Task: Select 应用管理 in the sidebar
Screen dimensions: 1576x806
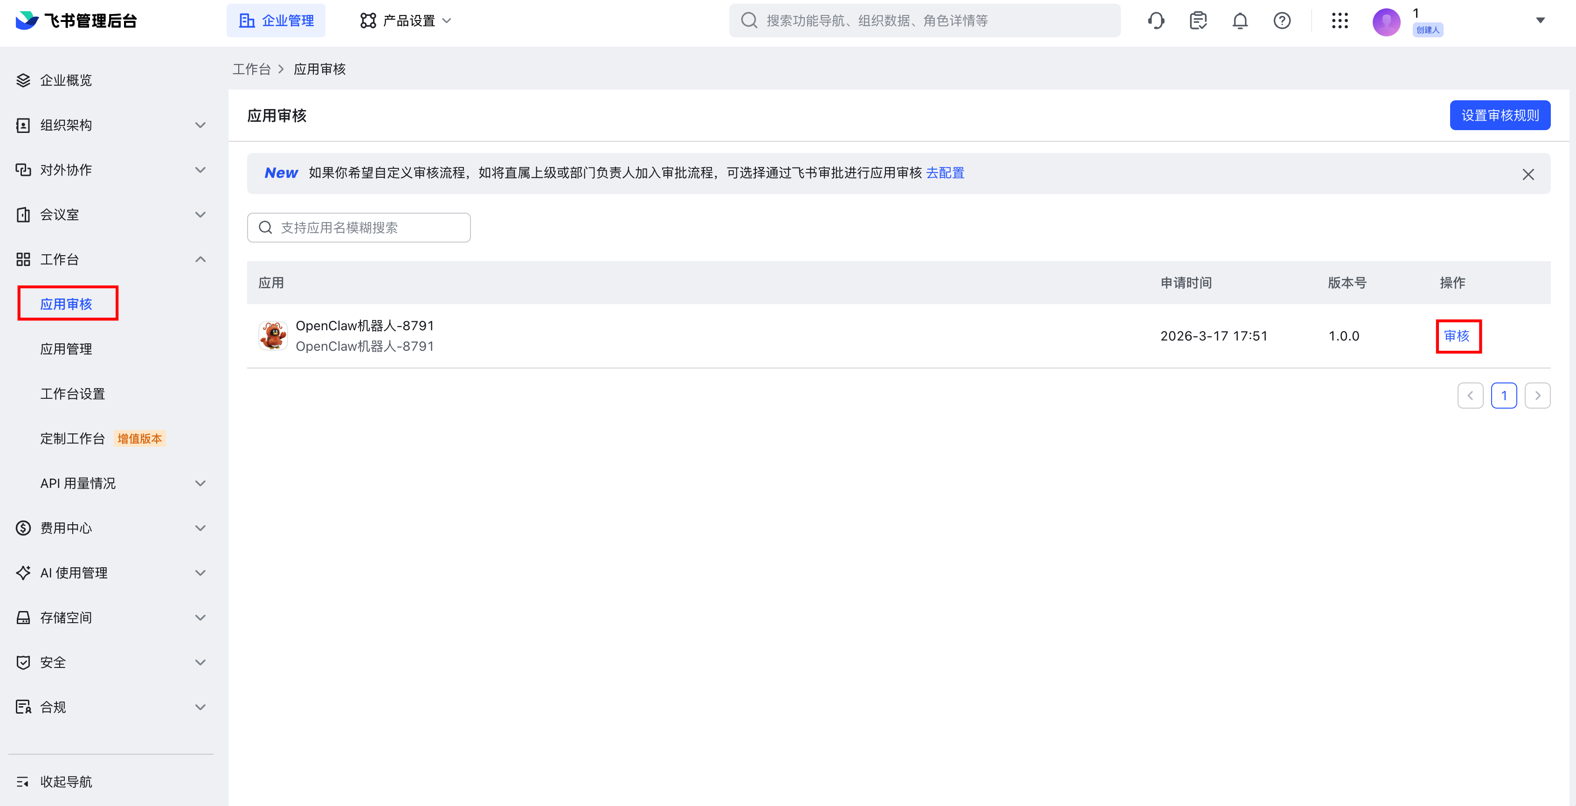Action: 65,349
